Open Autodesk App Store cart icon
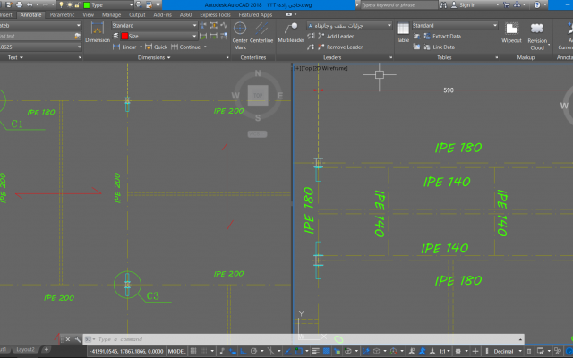 [x=507, y=4]
